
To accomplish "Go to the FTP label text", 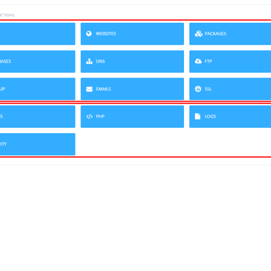I will (208, 61).
